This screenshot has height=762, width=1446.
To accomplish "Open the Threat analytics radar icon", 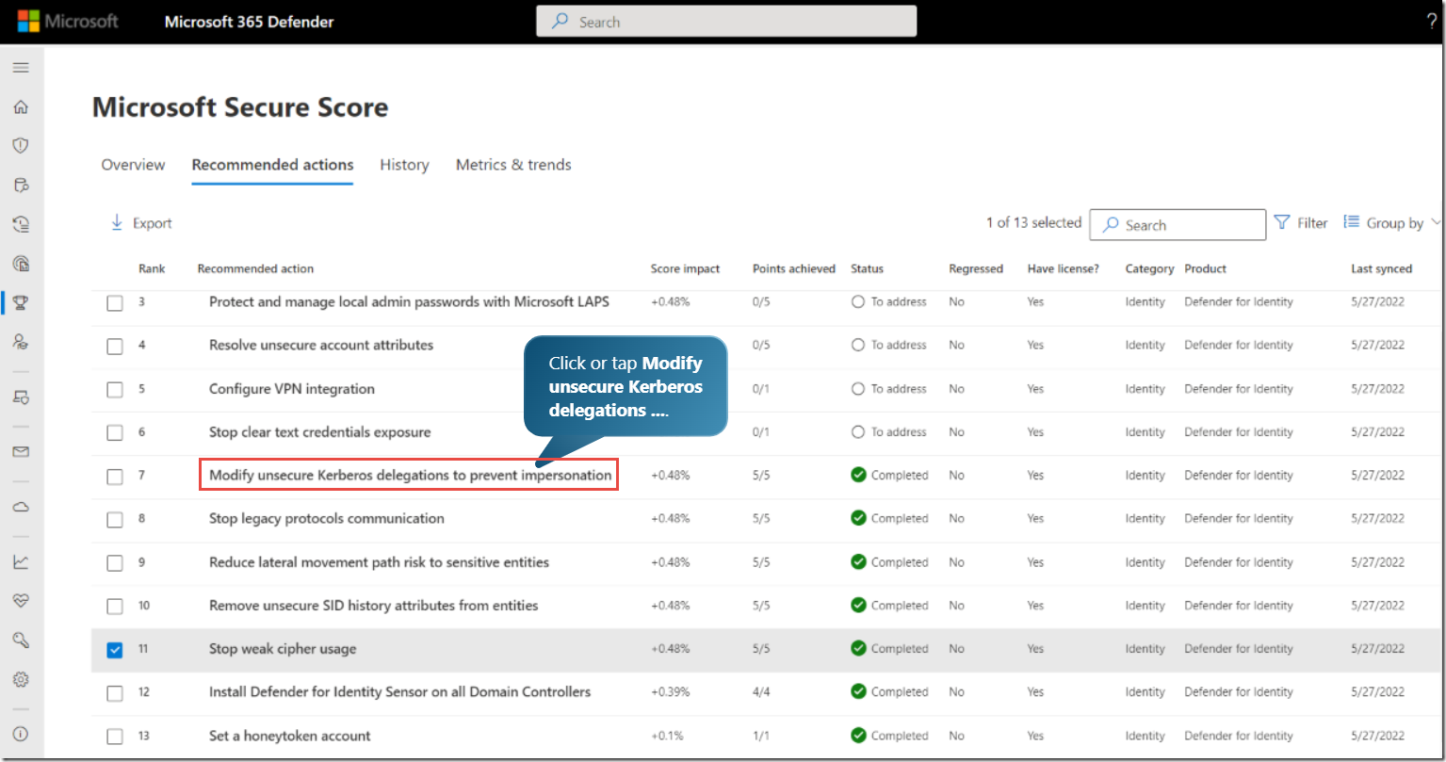I will tap(21, 263).
